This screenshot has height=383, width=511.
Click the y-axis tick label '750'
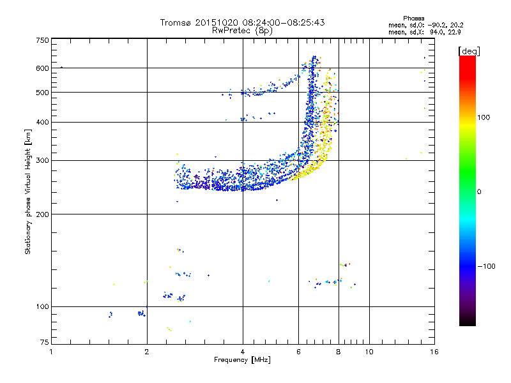click(x=42, y=40)
